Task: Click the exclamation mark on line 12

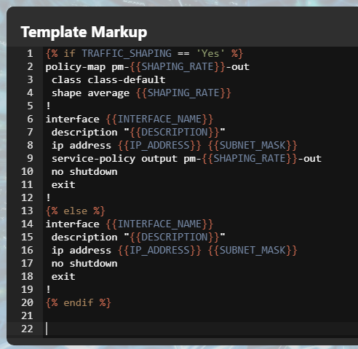Action: tap(48, 197)
